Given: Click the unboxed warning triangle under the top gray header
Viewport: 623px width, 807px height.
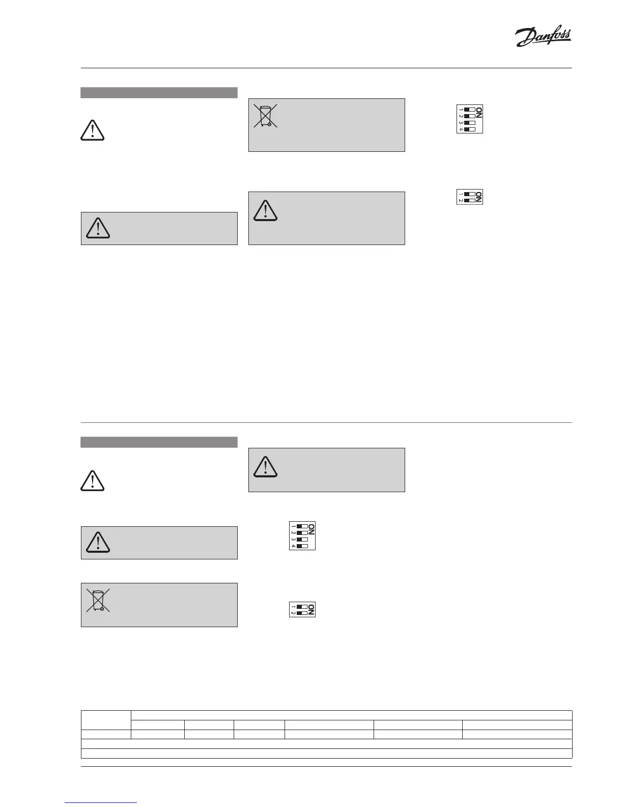Looking at the screenshot, I should point(92,129).
